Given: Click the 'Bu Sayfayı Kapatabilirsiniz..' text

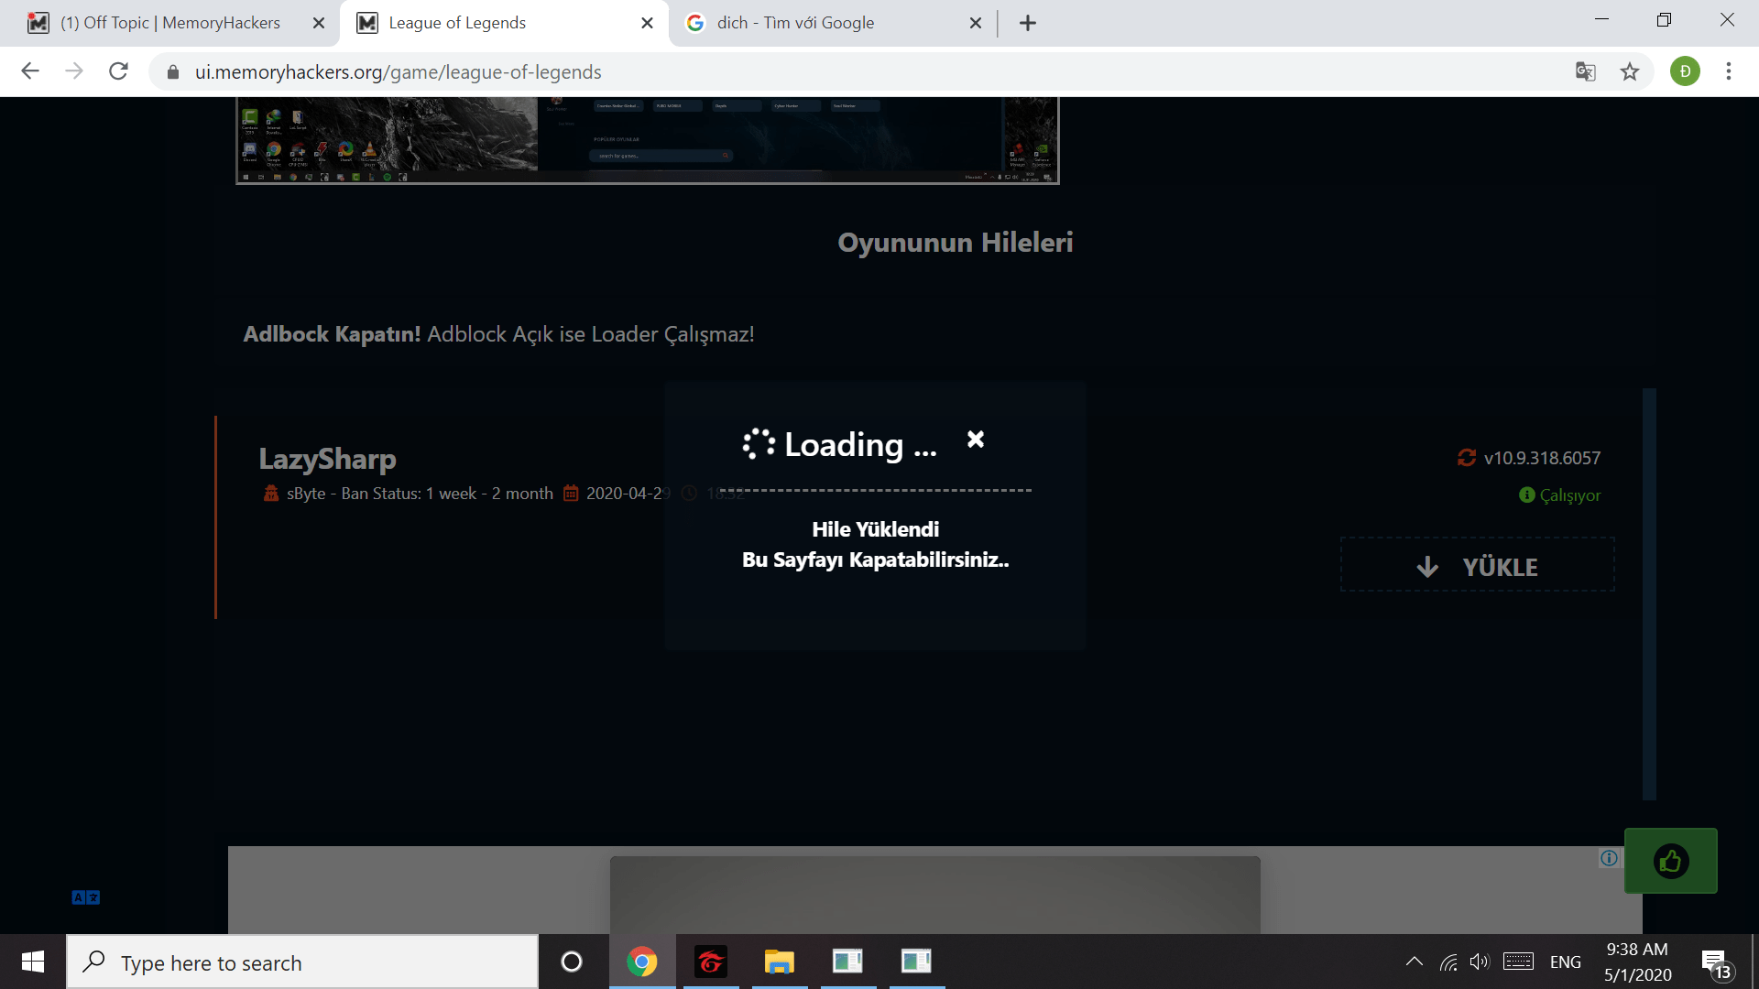Looking at the screenshot, I should click(875, 560).
